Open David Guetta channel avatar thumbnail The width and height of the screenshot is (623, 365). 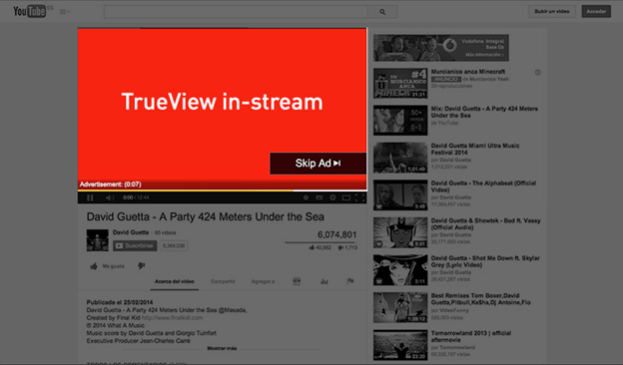(98, 240)
